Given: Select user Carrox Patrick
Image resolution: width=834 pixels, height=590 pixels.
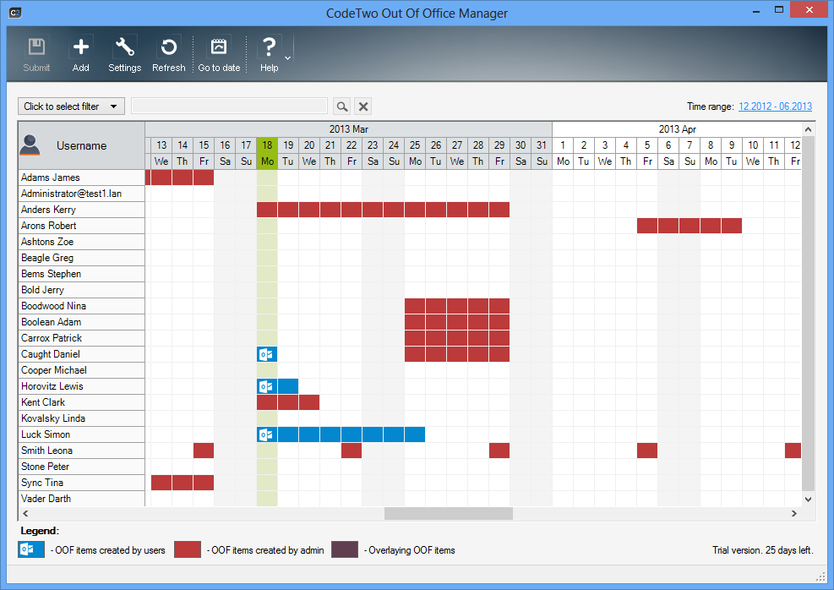Looking at the screenshot, I should (x=81, y=338).
